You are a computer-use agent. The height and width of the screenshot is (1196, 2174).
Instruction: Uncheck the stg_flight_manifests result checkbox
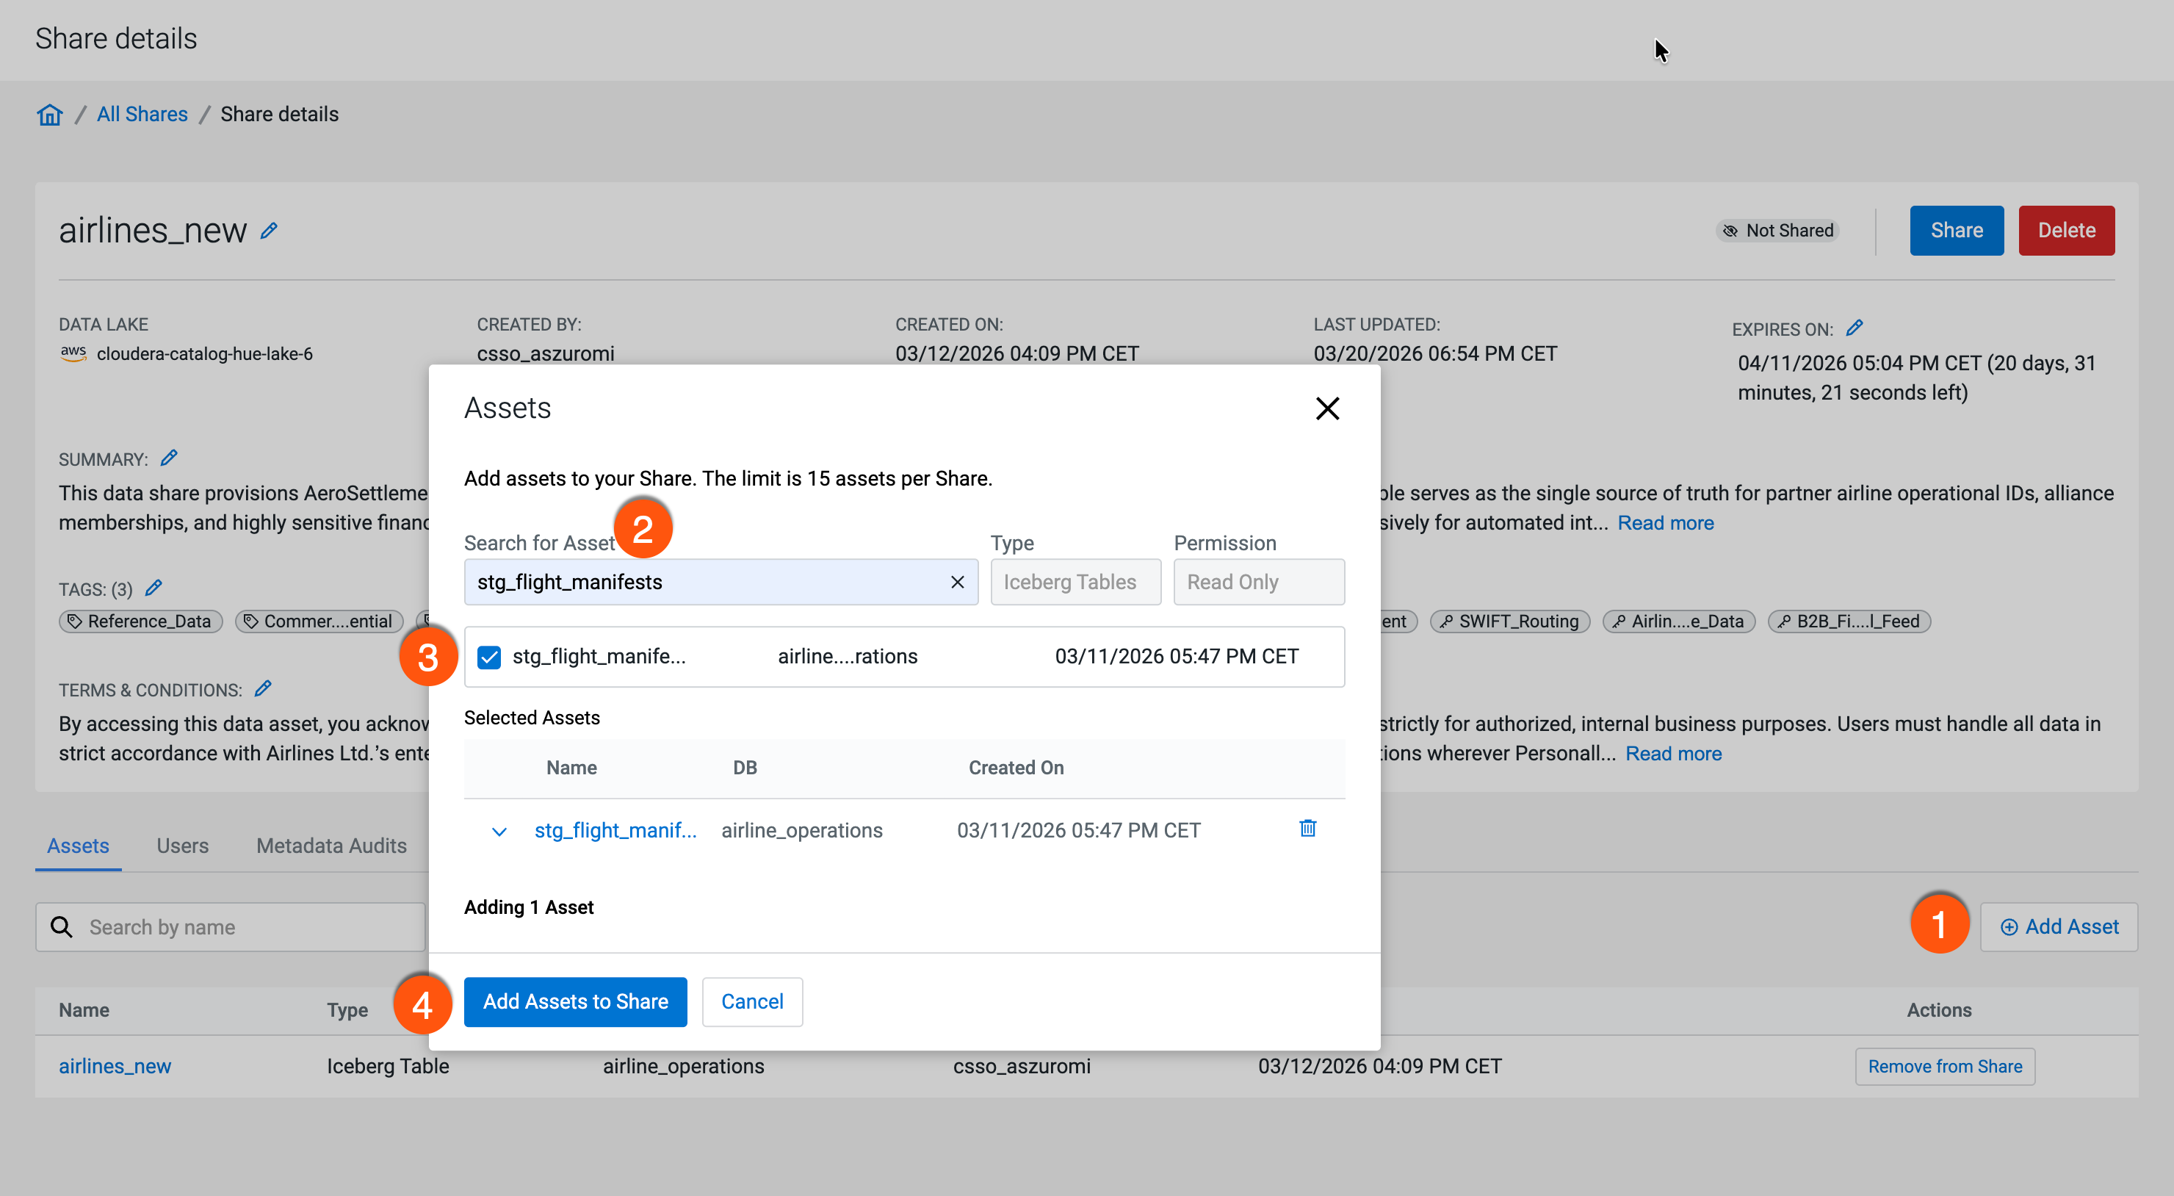coord(489,657)
